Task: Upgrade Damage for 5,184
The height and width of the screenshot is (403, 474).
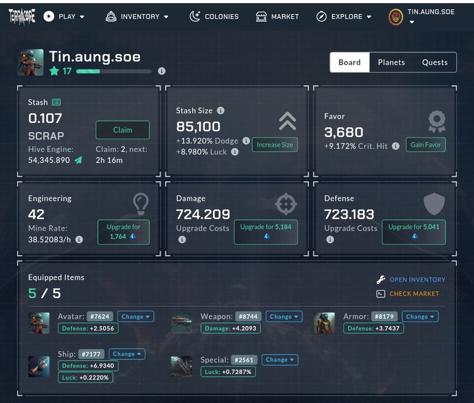Action: [x=266, y=232]
